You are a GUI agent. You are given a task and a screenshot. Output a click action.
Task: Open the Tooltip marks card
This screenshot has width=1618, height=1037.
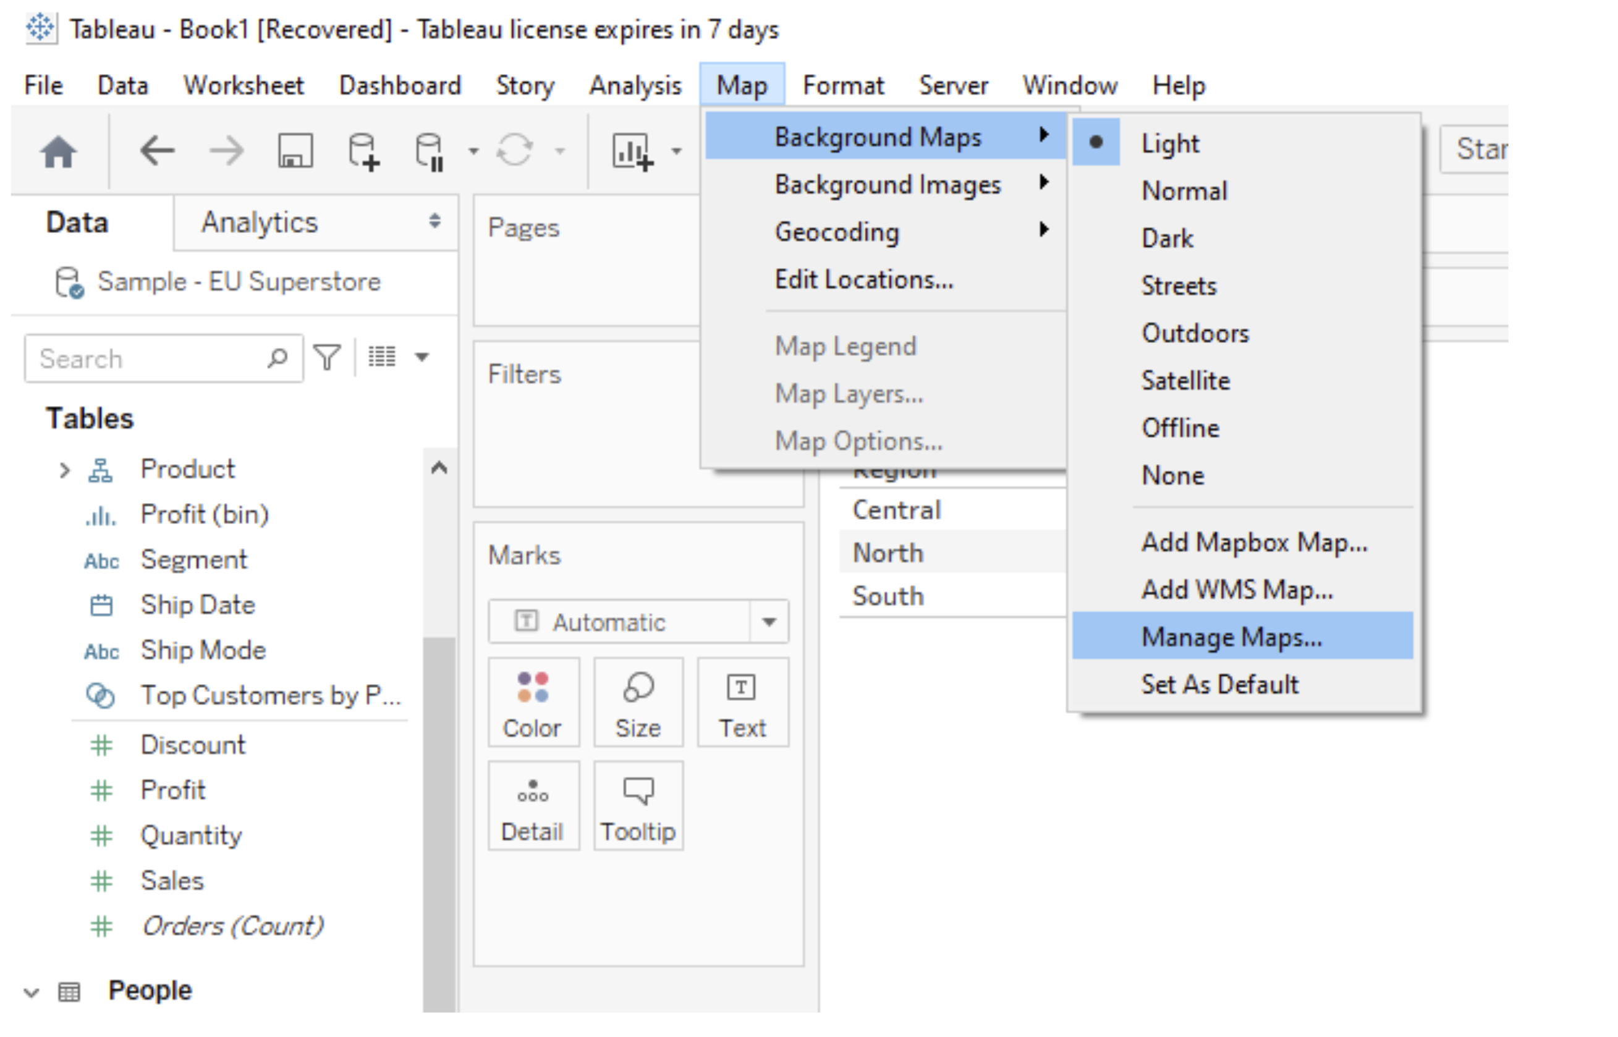click(638, 806)
